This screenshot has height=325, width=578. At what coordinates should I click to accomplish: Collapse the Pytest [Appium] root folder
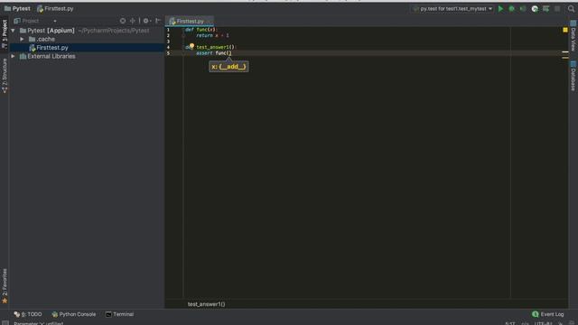14,31
